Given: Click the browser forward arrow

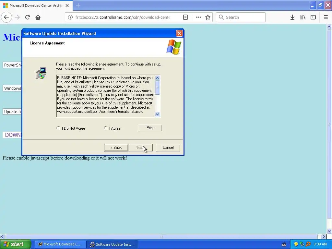Looking at the screenshot, I should 17,17.
